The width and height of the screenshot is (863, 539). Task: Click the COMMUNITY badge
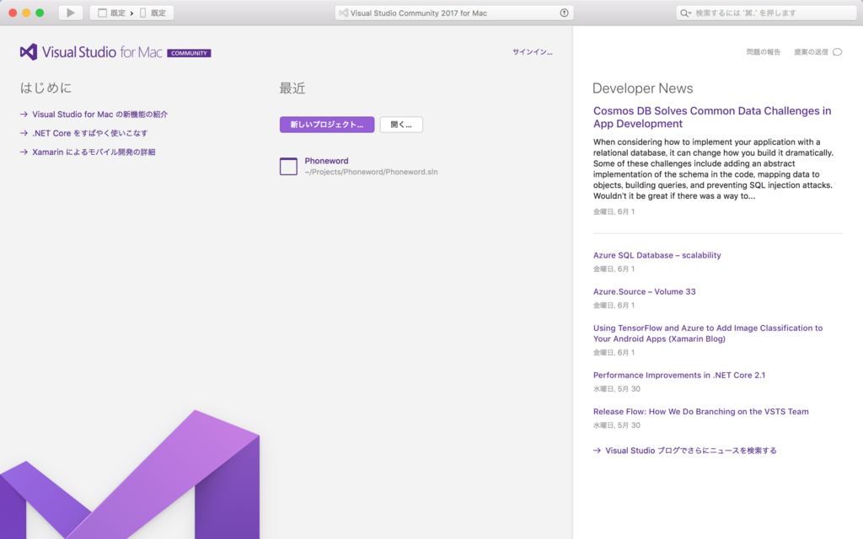pyautogui.click(x=189, y=53)
